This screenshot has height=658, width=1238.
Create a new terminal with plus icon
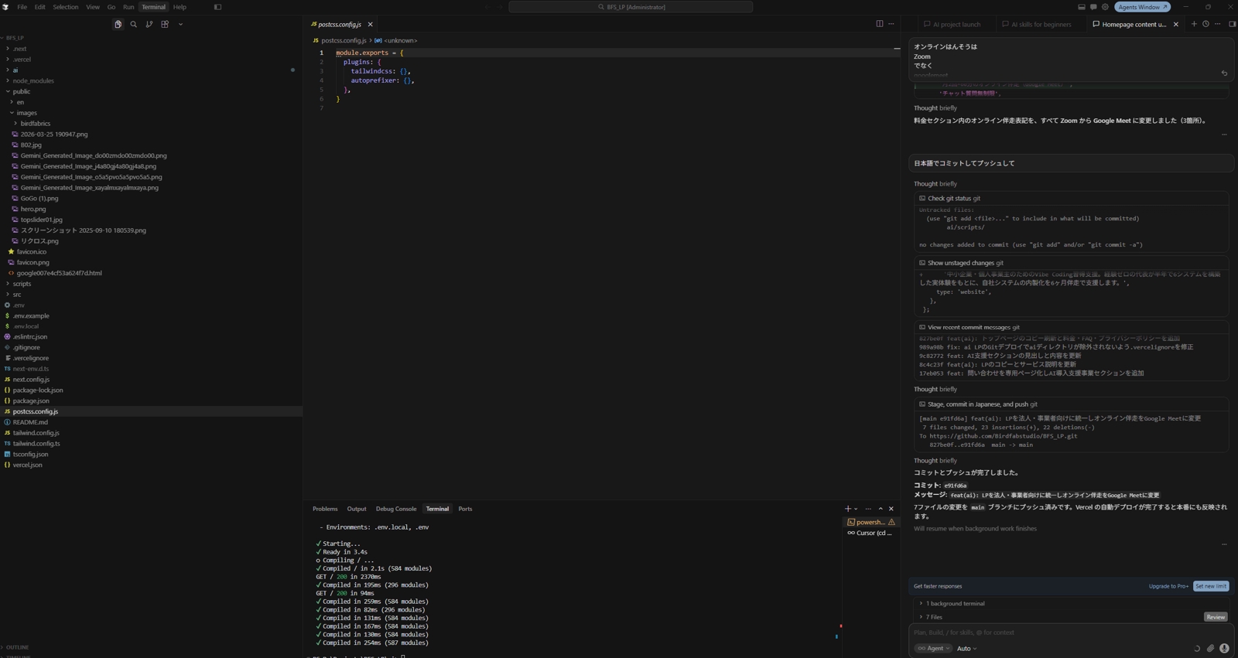pos(847,509)
